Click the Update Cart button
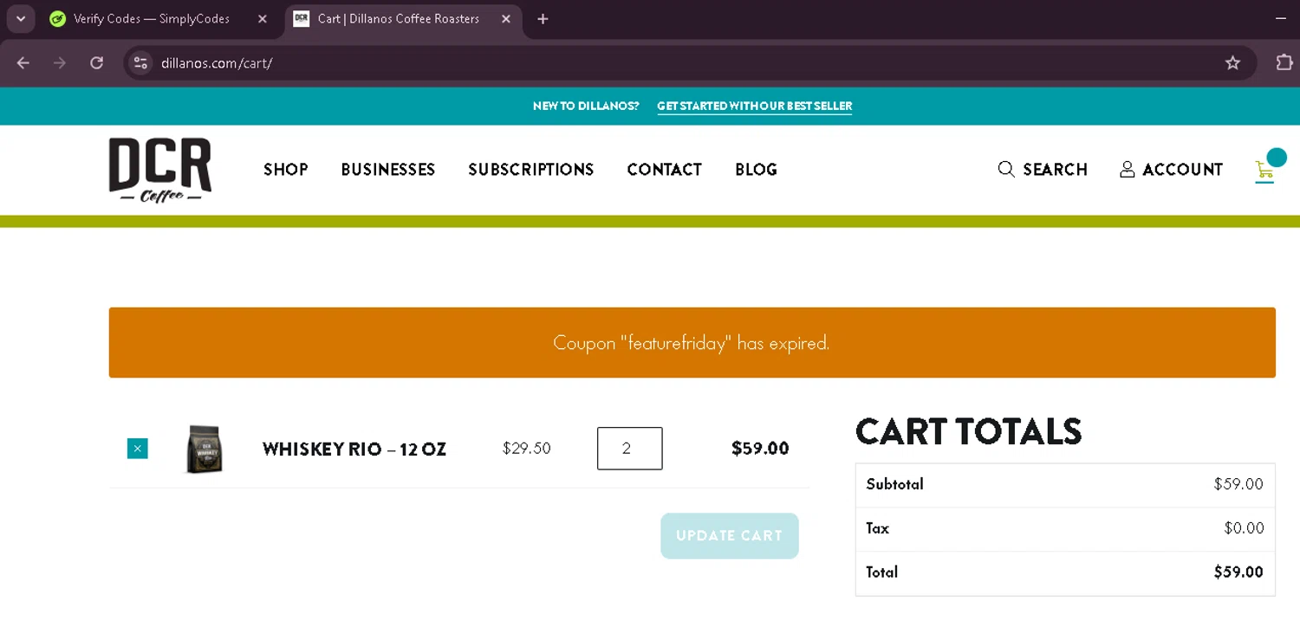This screenshot has width=1300, height=621. [730, 536]
